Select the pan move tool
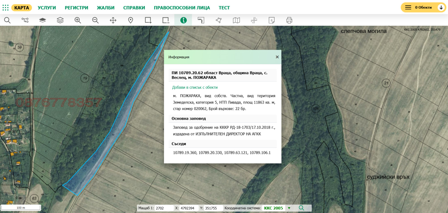448x213 pixels. [x=113, y=20]
